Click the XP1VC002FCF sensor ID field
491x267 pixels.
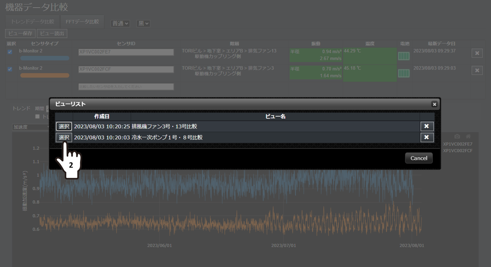point(126,69)
